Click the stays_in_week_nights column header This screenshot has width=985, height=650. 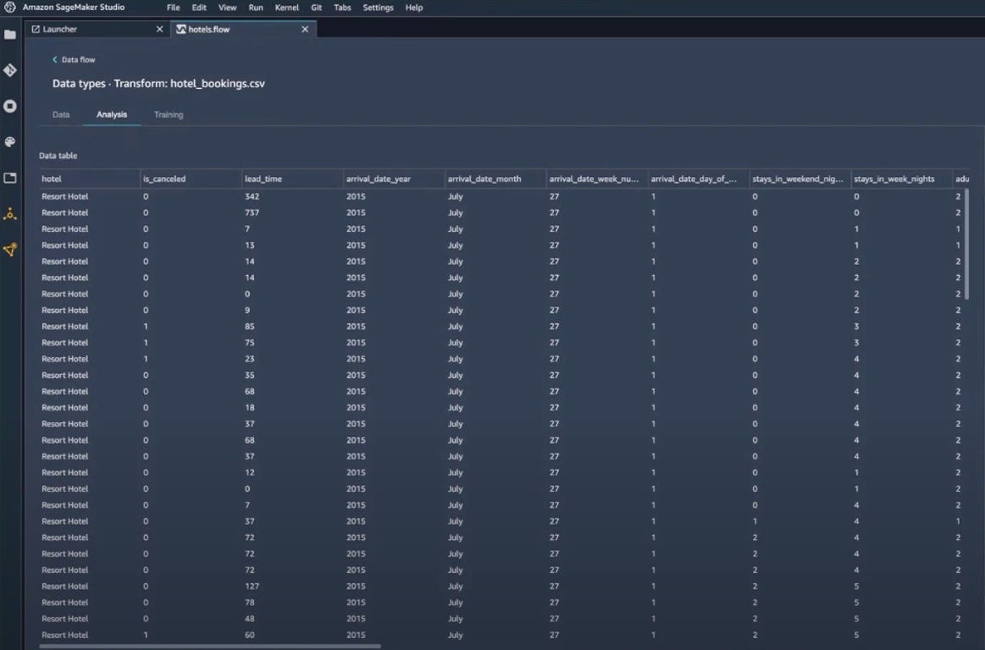[902, 179]
